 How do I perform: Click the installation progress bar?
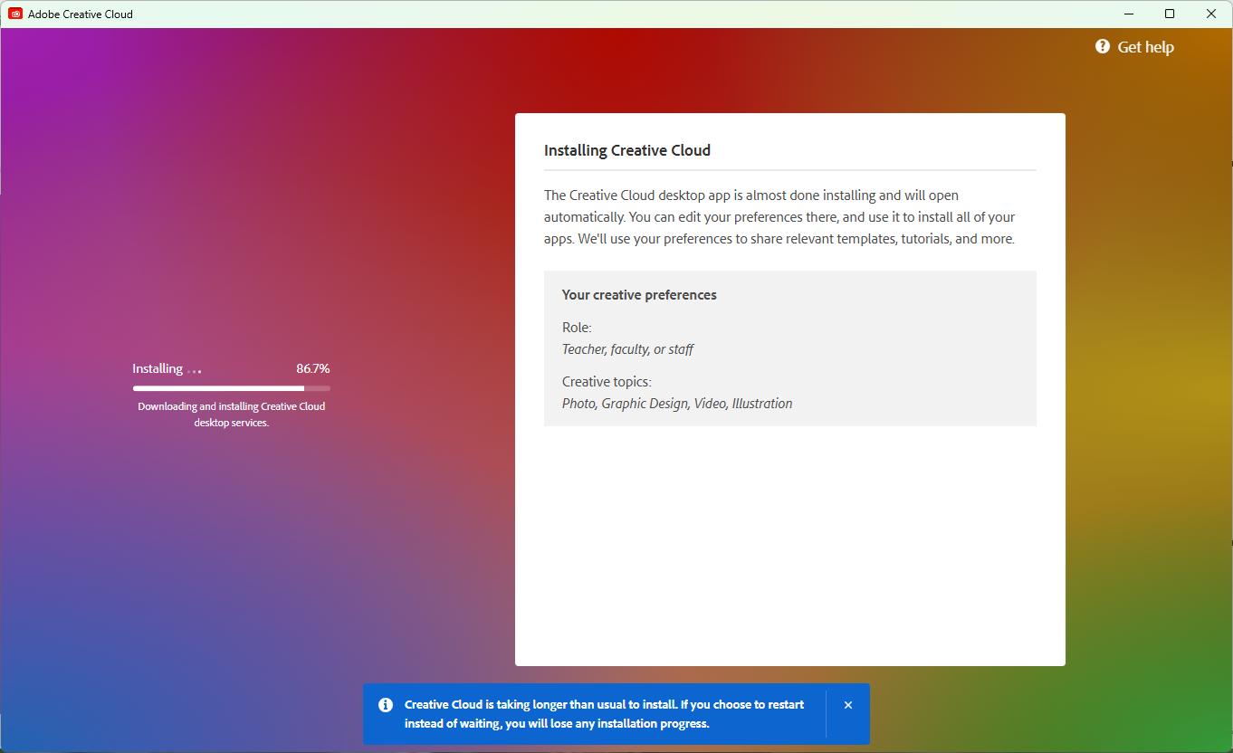click(231, 388)
